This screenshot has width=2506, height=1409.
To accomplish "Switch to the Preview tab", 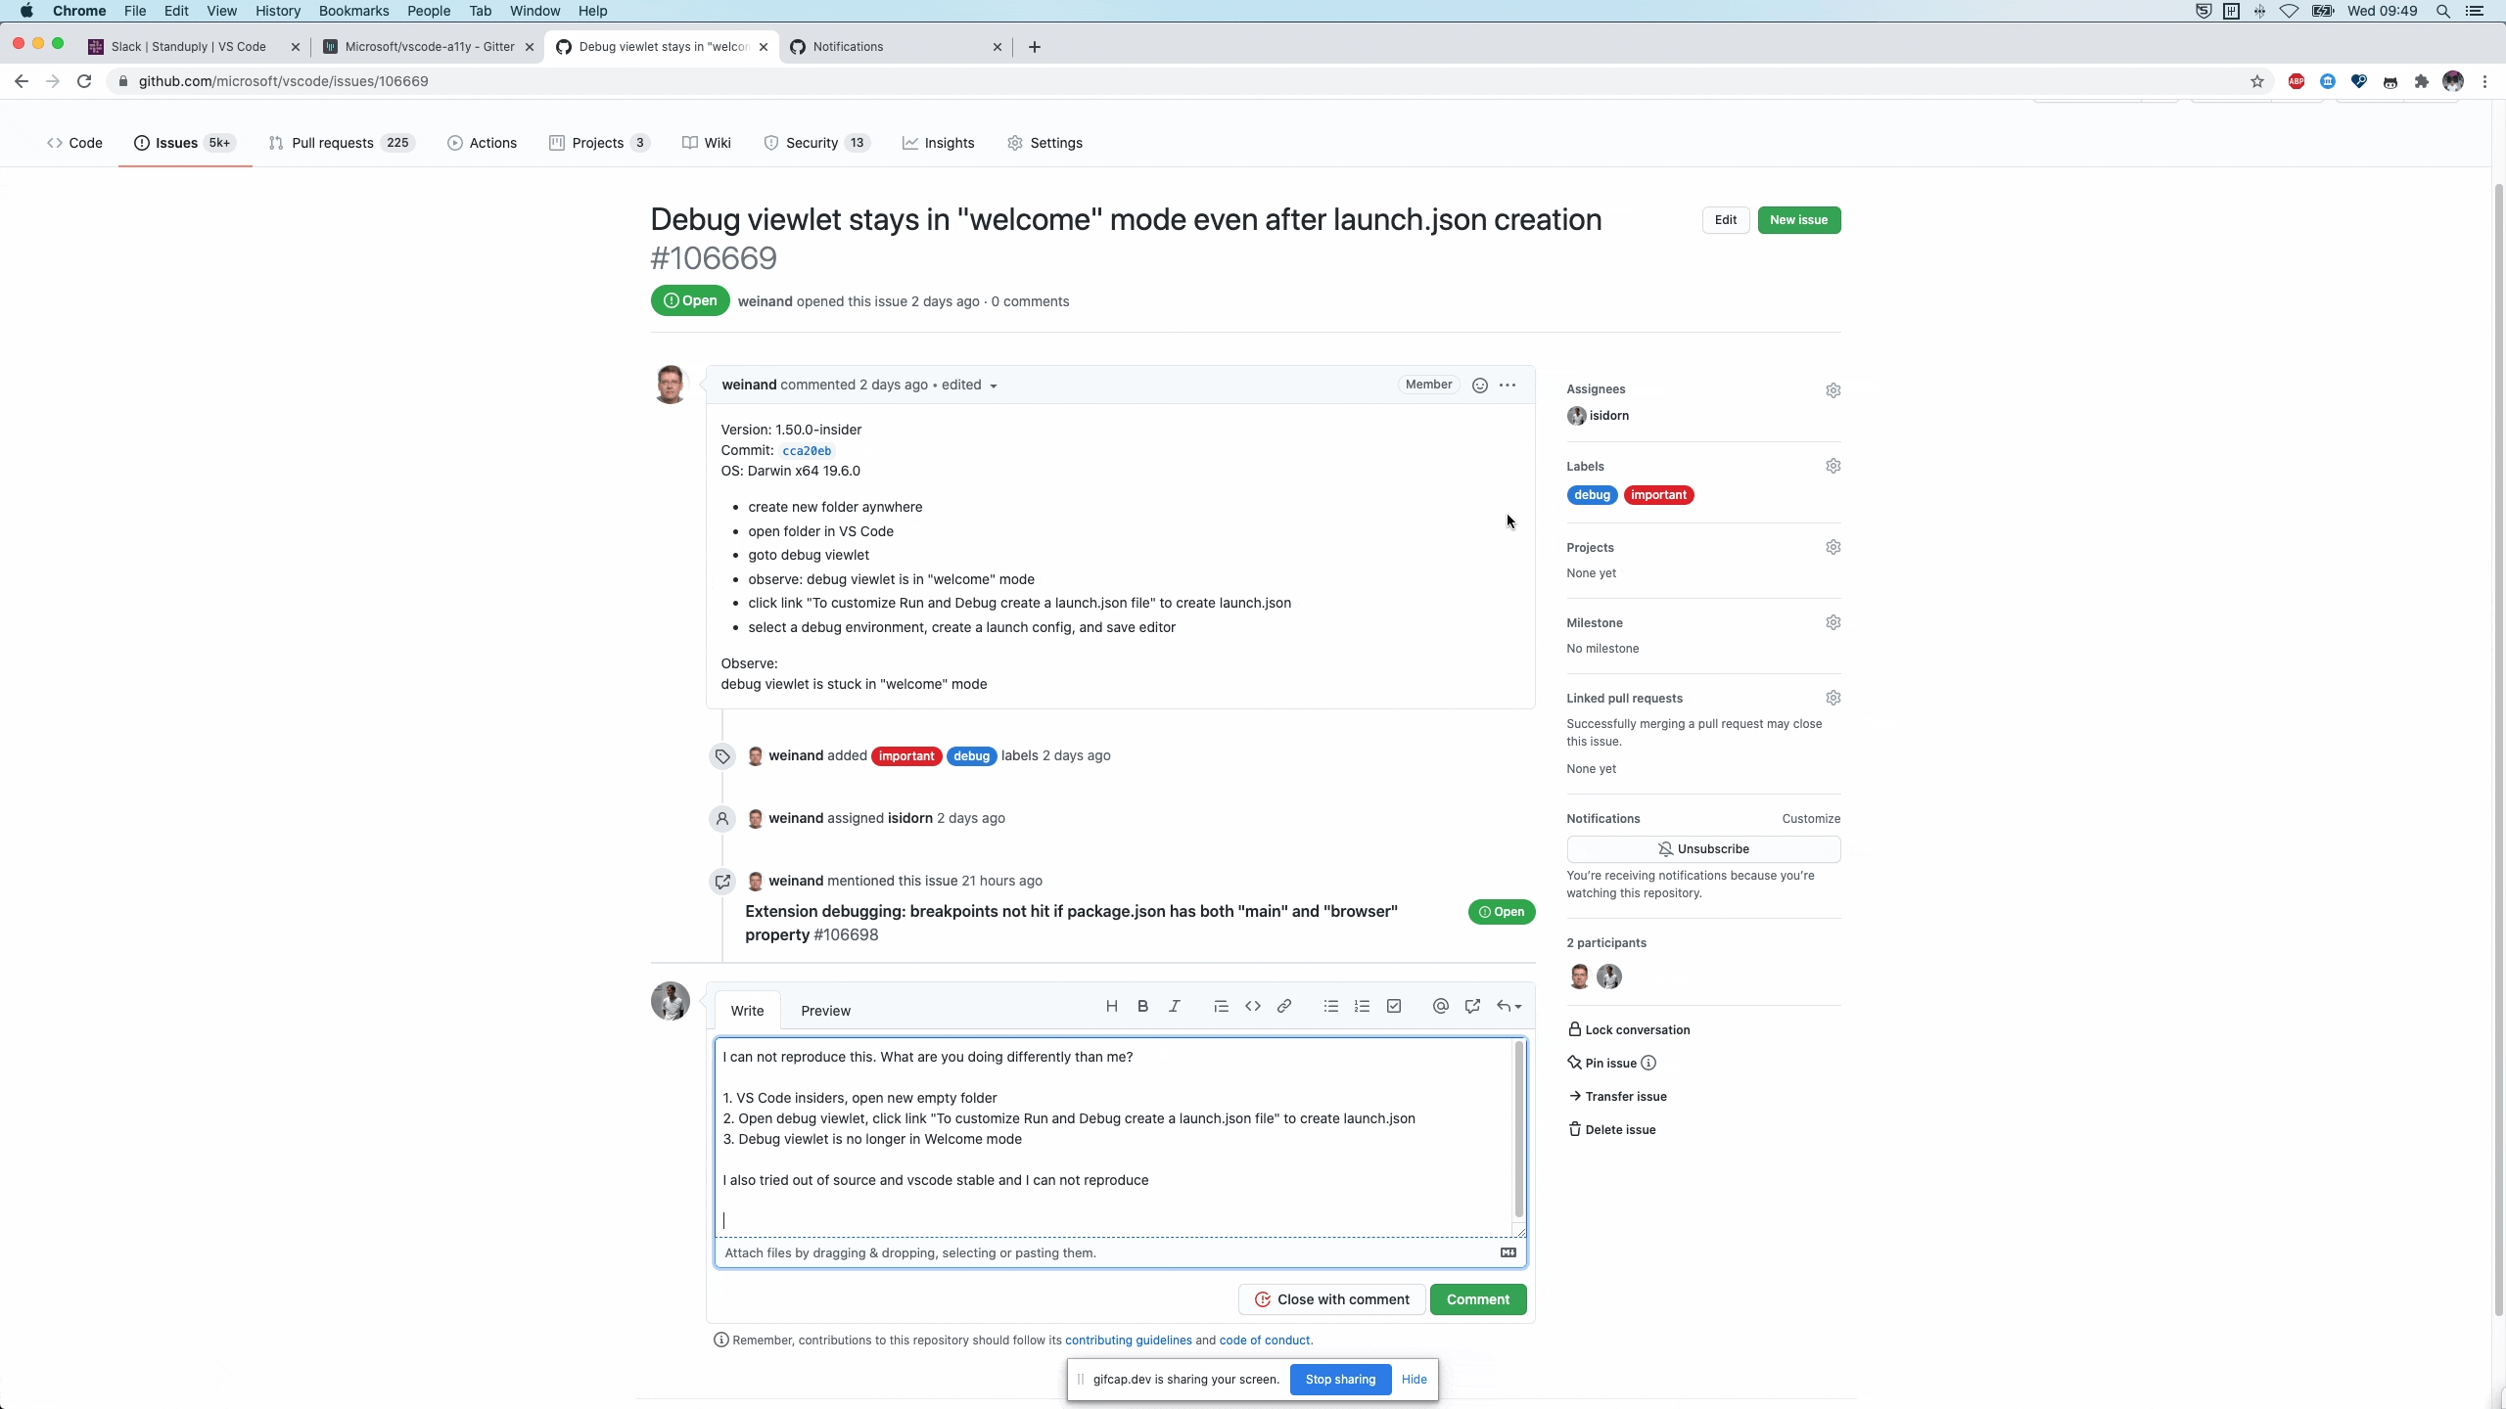I will click(824, 1011).
